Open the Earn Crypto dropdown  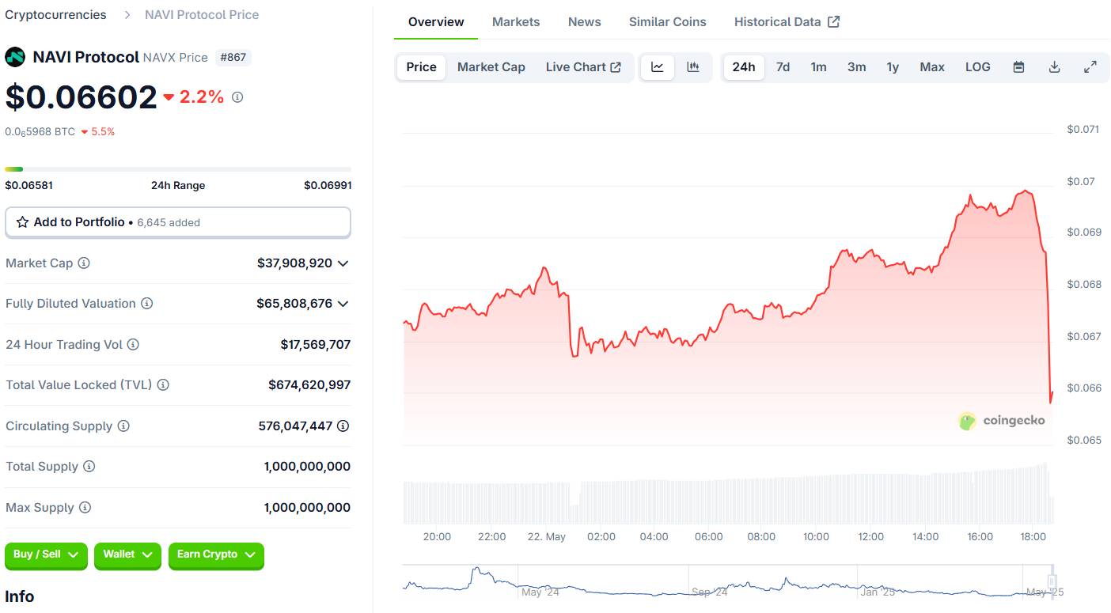coord(216,555)
